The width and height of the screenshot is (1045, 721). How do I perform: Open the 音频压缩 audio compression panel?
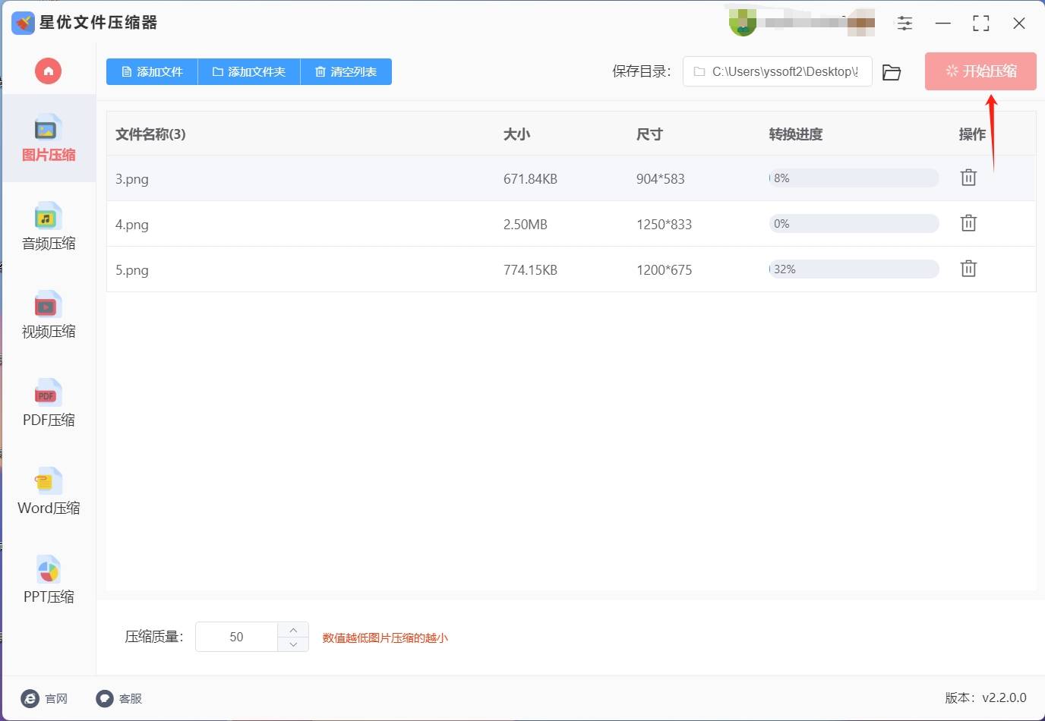click(48, 228)
